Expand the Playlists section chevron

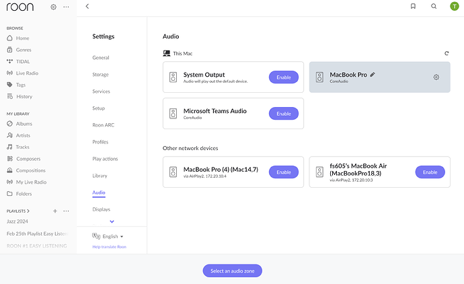pyautogui.click(x=28, y=211)
